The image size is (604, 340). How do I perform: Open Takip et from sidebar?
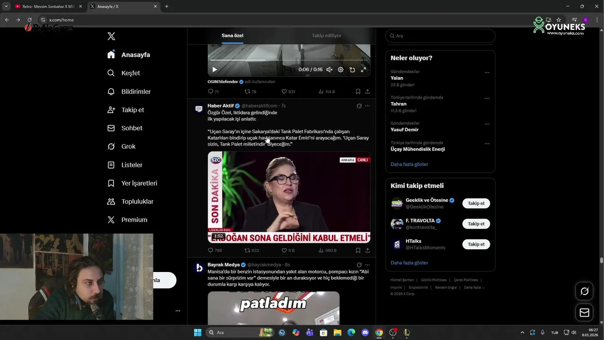tap(126, 110)
